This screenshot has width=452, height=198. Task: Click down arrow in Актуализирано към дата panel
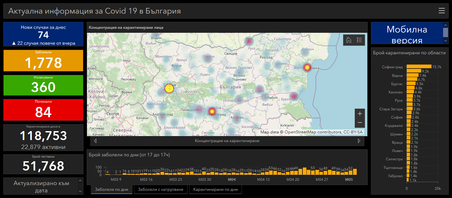click(x=81, y=191)
